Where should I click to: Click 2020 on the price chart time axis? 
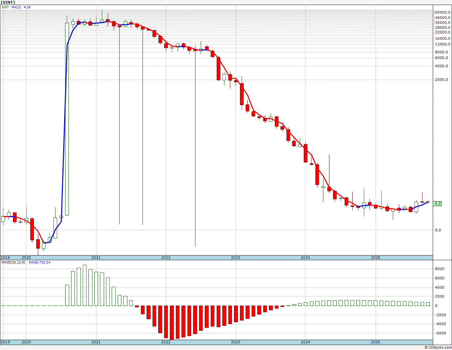point(26,258)
